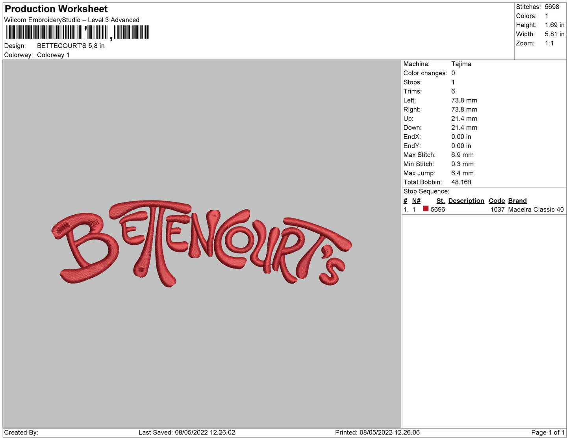The width and height of the screenshot is (569, 440).
Task: Click the Left value 73.8 mm
Action: [x=464, y=100]
